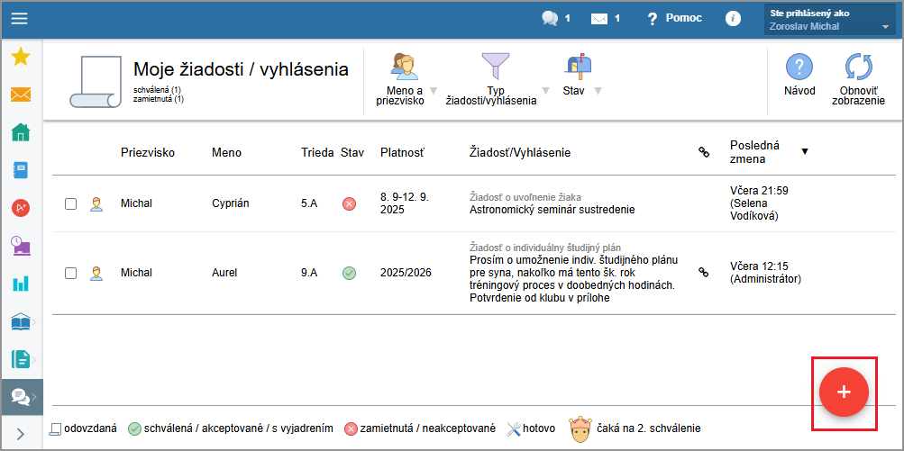Click the attachment link icon for Aurel's request

coord(704,272)
